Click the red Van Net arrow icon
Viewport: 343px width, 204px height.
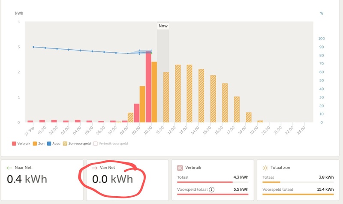point(95,168)
